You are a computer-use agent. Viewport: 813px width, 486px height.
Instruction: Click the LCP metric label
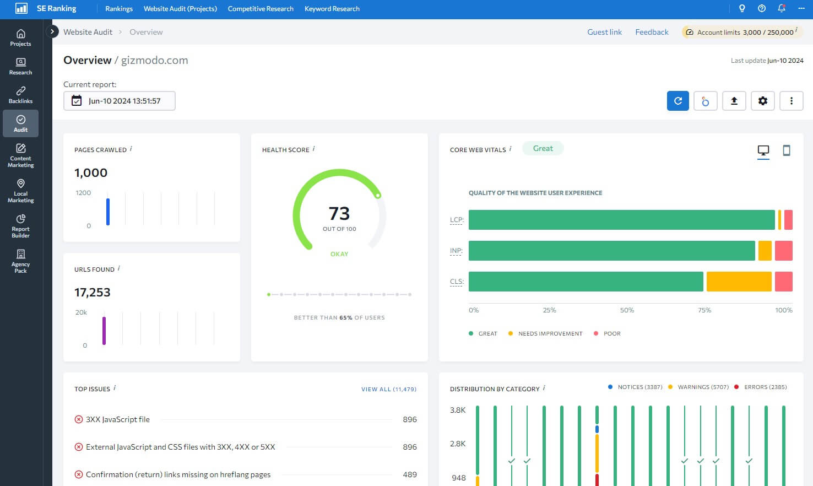(456, 220)
